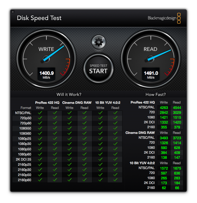Viewport: 197px width, 203px height.
Task: Click ProRes 422 HQ write checkmark for 1080p30
Action: [x=40, y=144]
